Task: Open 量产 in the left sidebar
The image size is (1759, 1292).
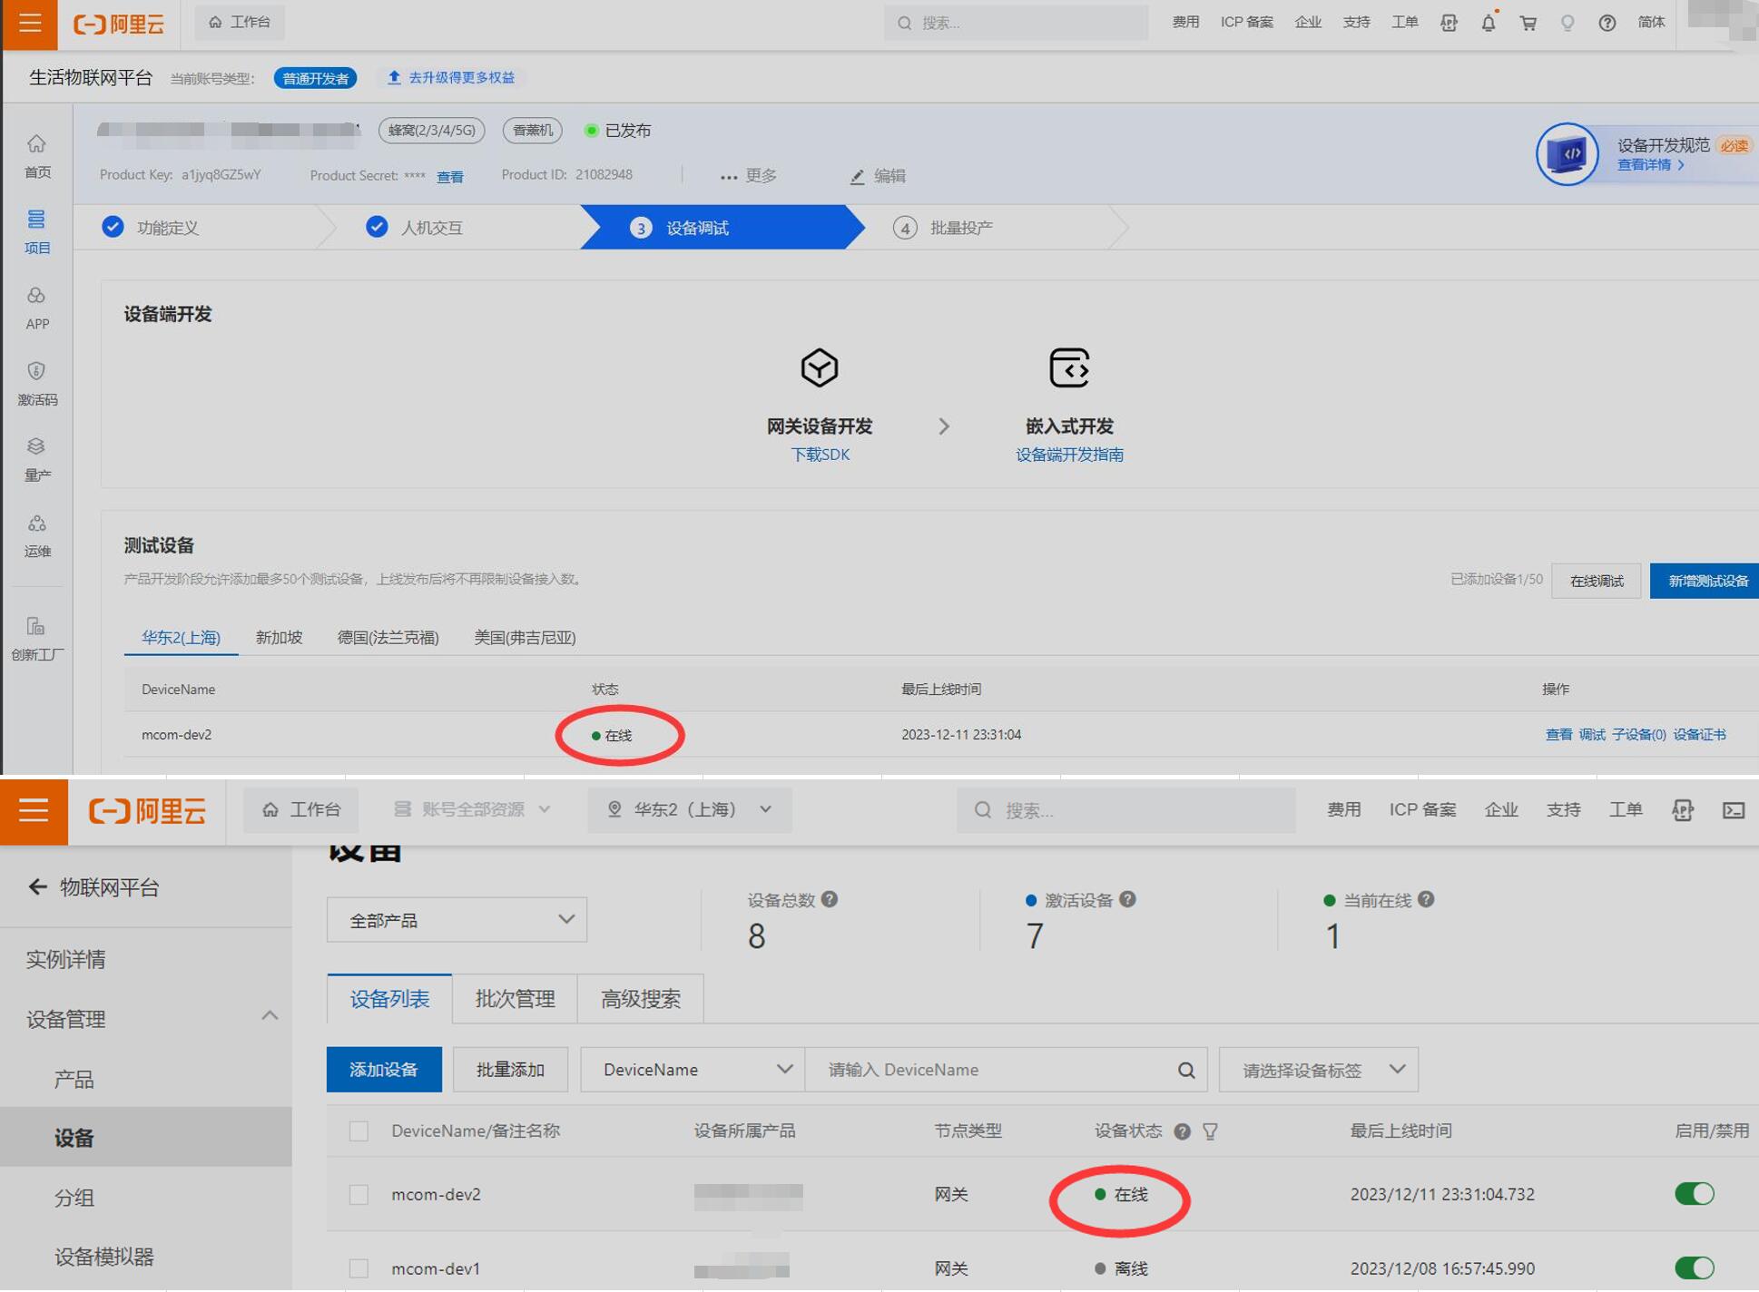Action: point(37,460)
